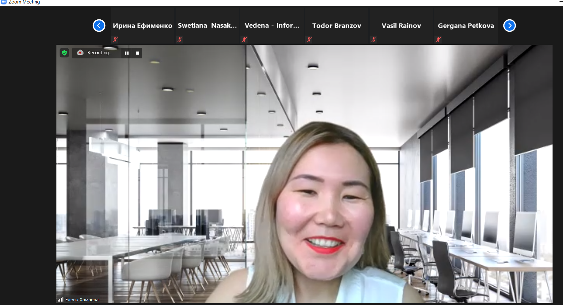Click the cloud recording indicator icon

point(80,53)
